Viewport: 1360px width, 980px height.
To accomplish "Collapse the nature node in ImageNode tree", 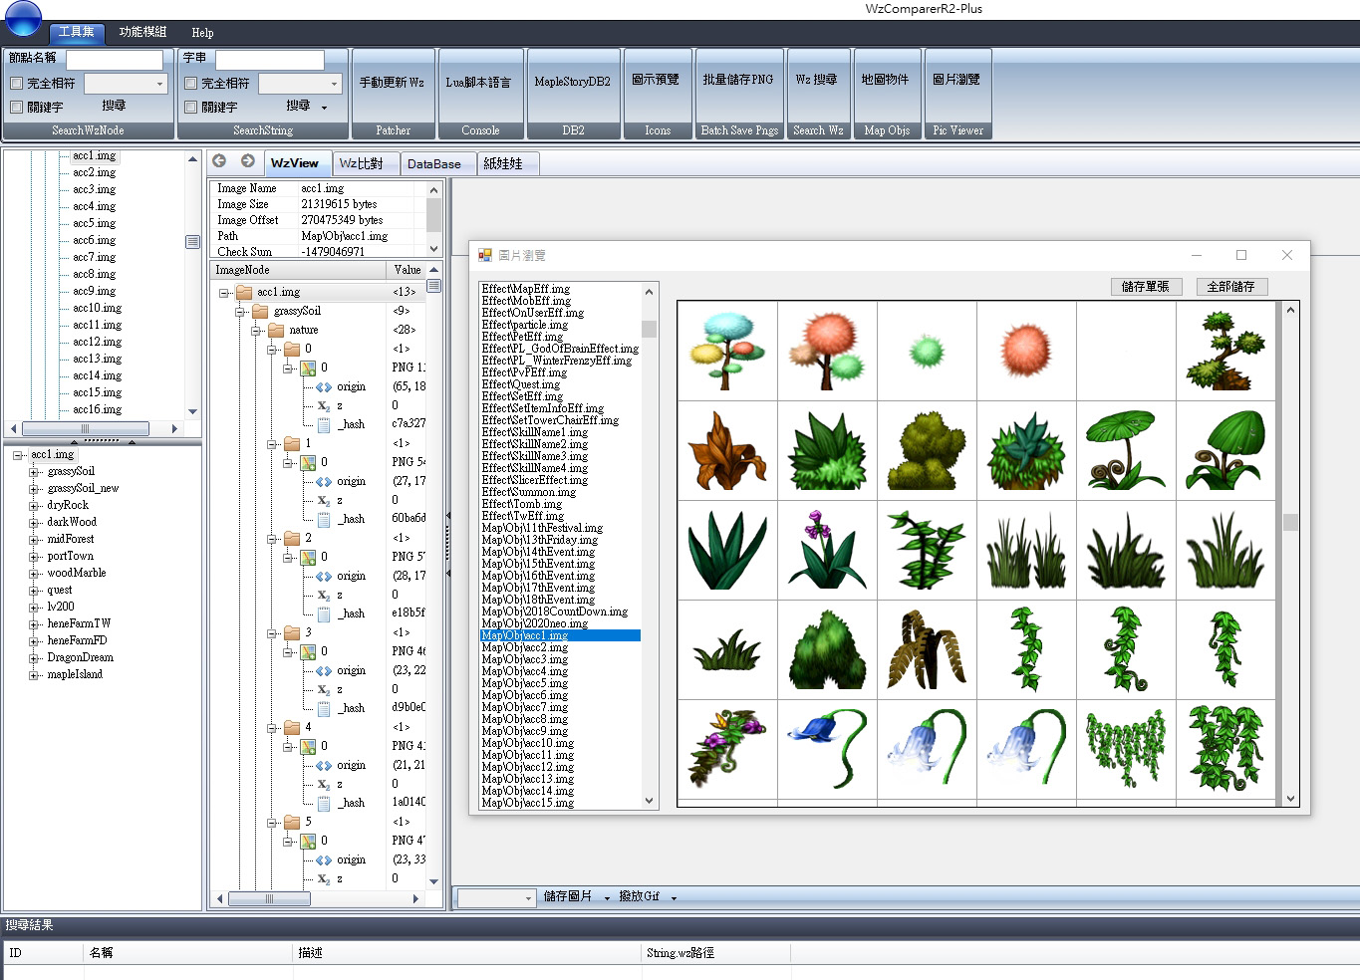I will click(255, 330).
